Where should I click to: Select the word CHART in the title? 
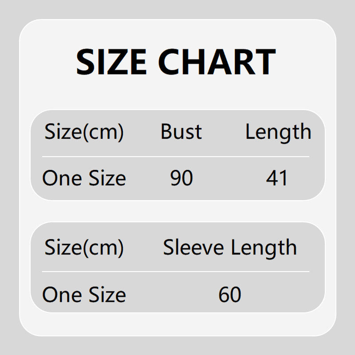217,62
